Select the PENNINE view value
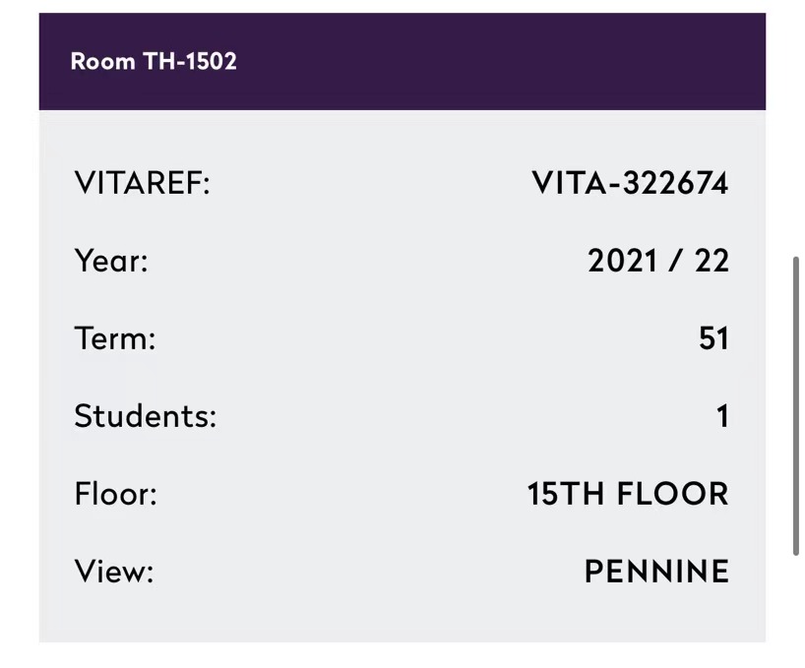The width and height of the screenshot is (805, 668). (x=656, y=571)
